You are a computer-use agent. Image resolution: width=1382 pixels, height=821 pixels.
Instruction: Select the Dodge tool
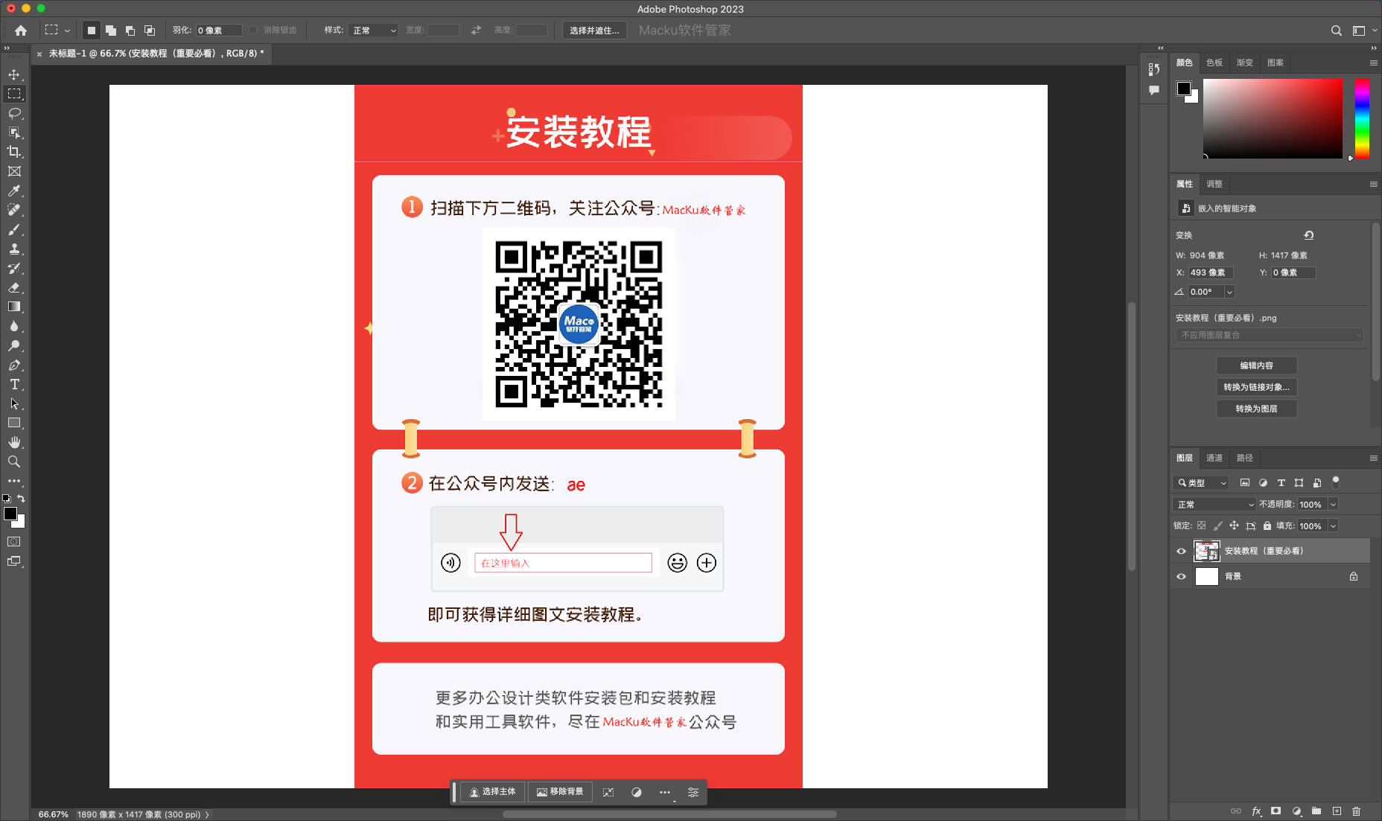14,345
